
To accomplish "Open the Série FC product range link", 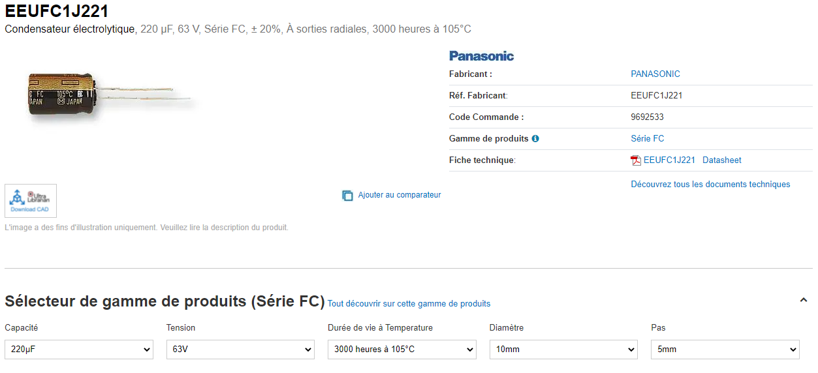I will [647, 139].
